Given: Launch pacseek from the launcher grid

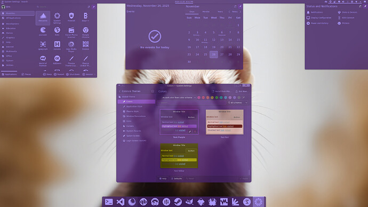Looking at the screenshot, I should coord(43,31).
